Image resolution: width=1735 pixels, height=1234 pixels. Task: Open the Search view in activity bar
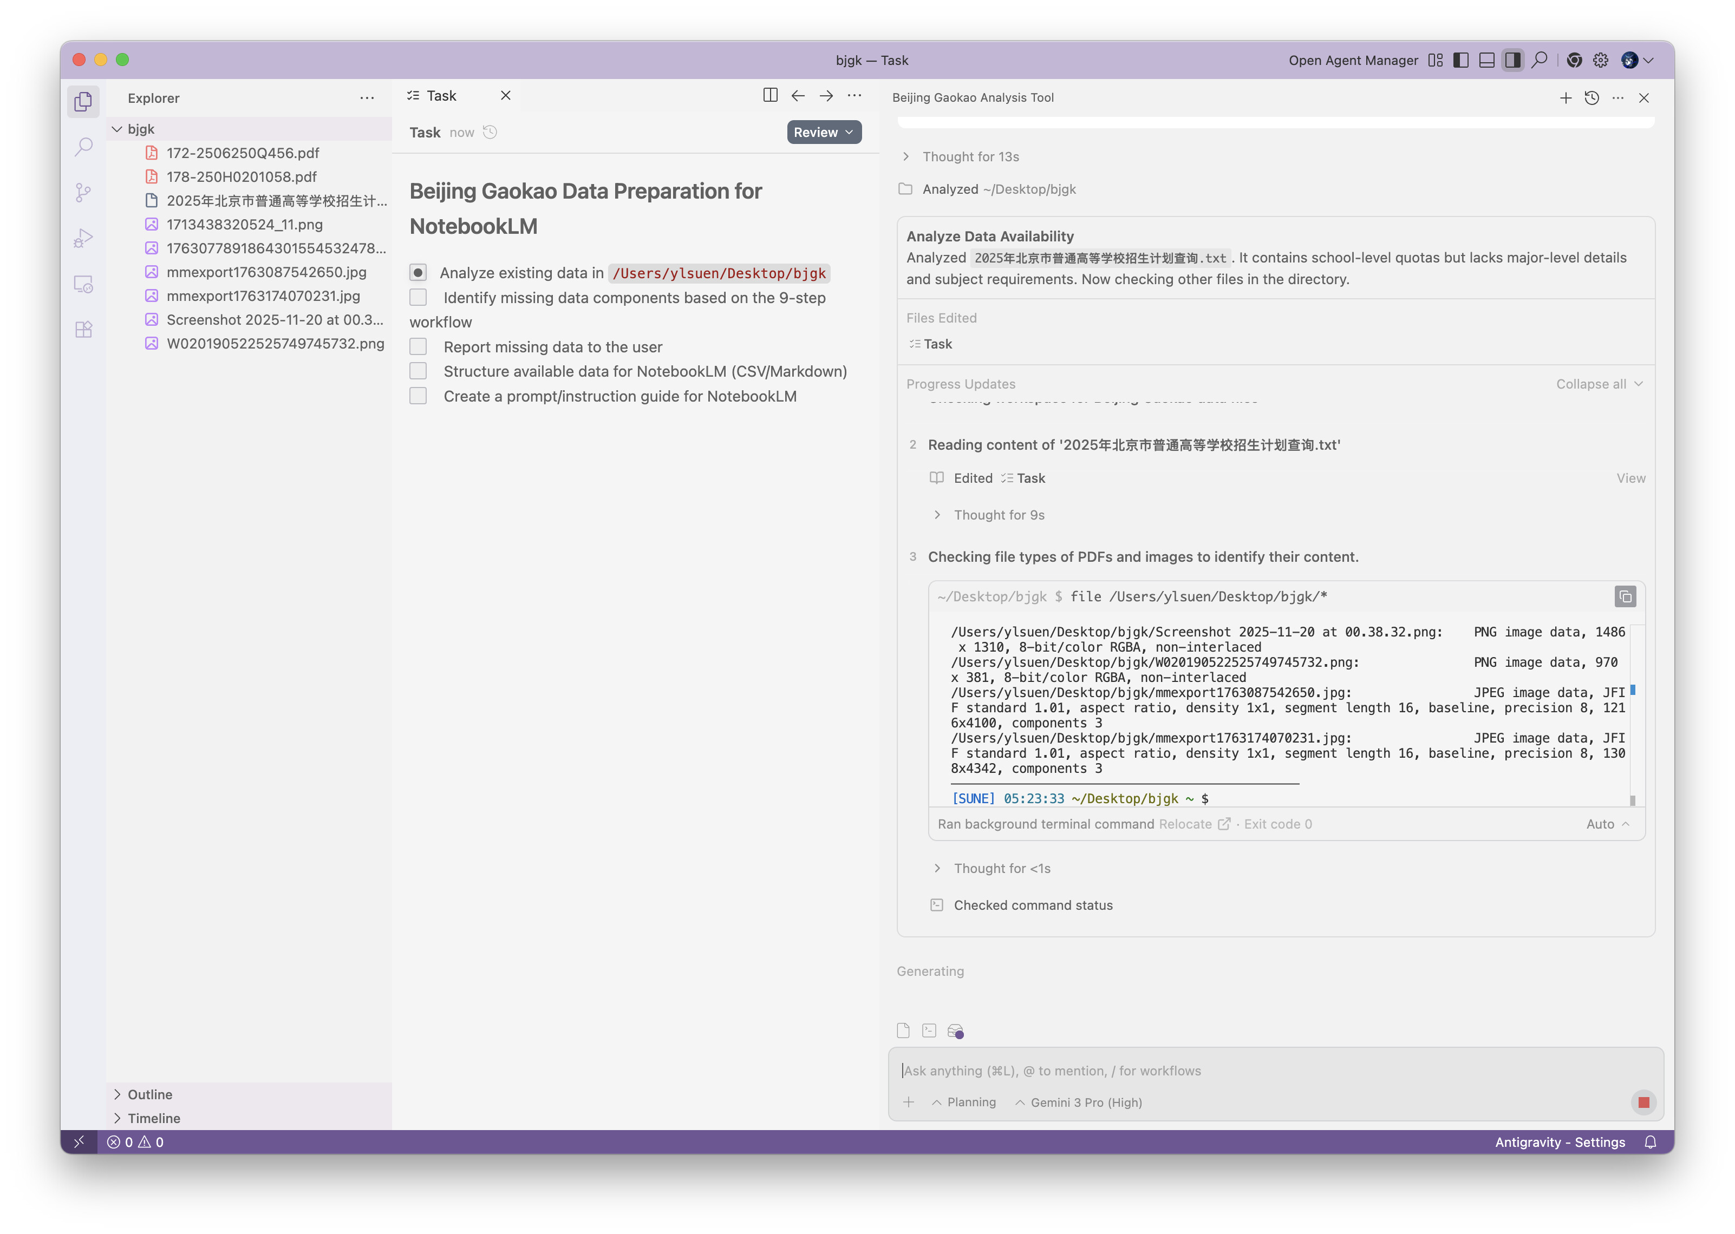click(x=83, y=147)
